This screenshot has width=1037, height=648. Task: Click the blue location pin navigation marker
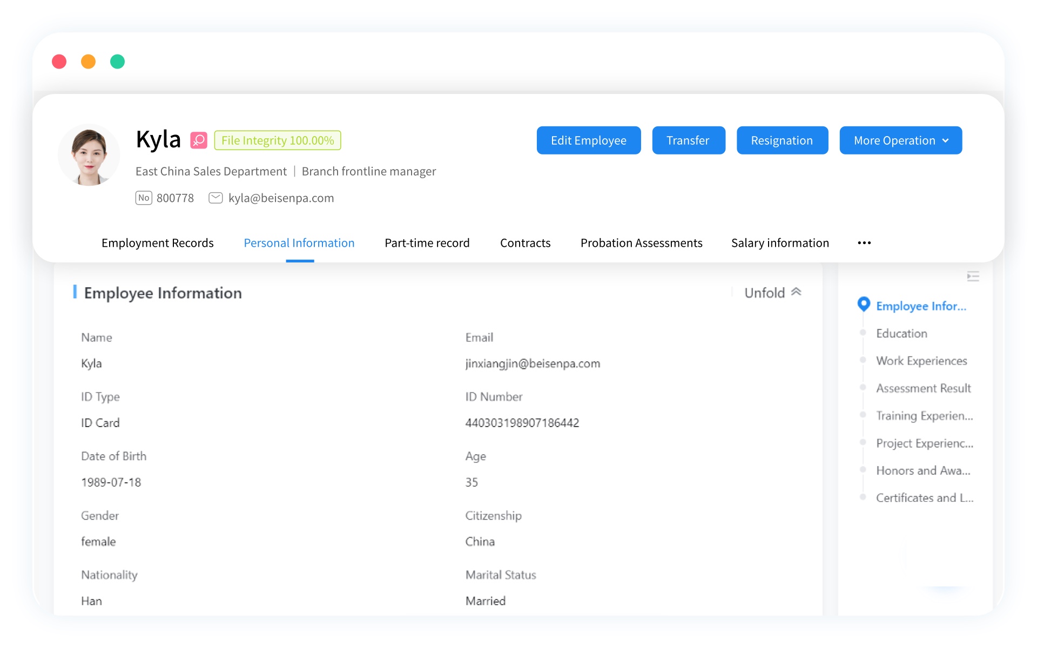[864, 304]
